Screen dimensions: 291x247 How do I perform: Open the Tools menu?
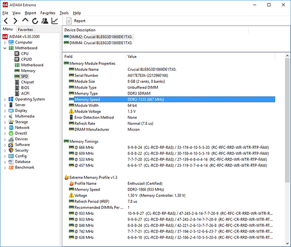64,13
